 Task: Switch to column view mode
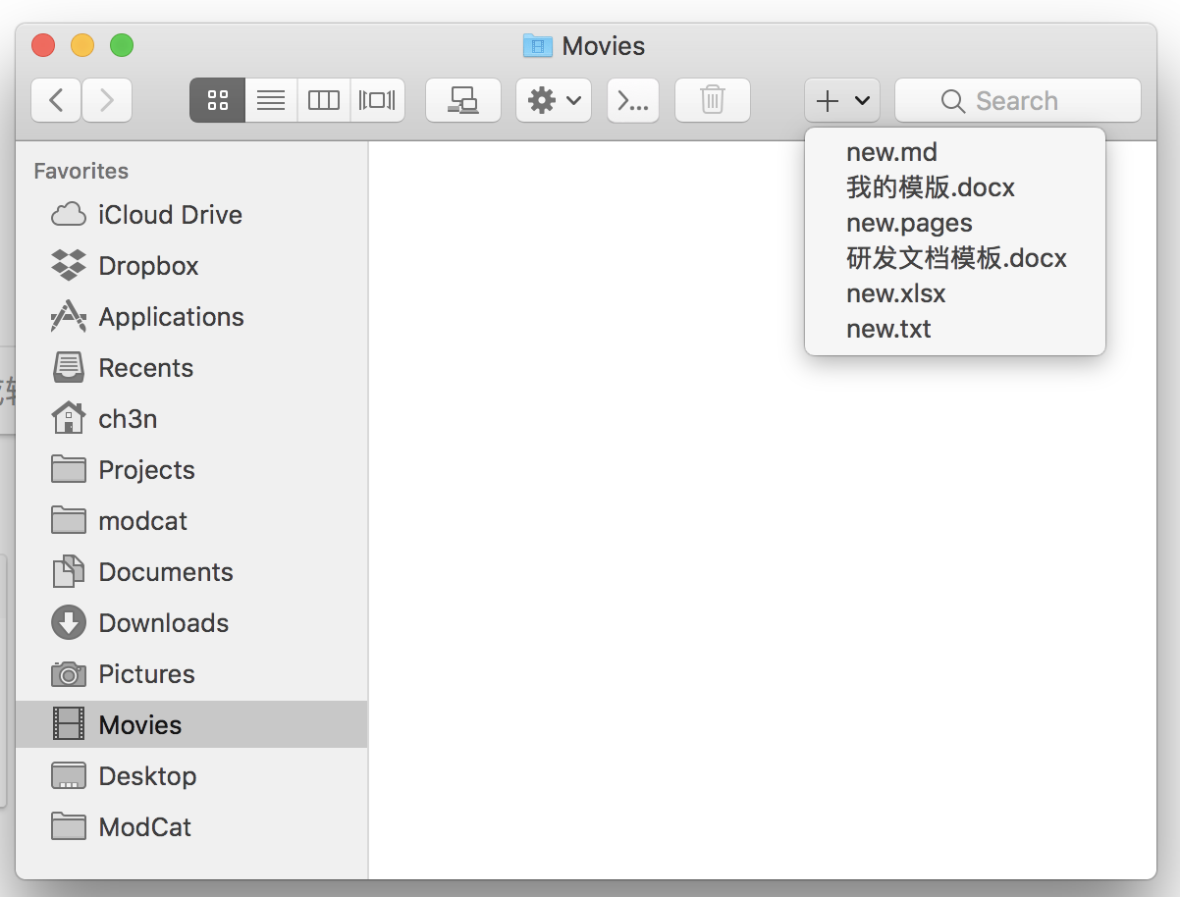[x=324, y=100]
